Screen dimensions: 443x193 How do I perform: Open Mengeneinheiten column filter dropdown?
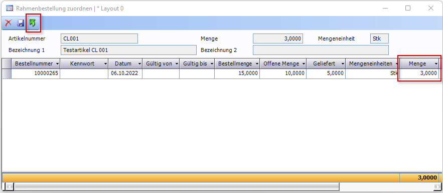click(397, 64)
